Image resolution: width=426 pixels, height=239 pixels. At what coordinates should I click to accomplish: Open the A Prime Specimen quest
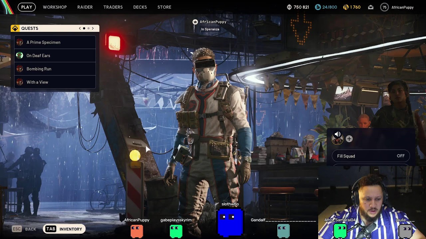55,42
